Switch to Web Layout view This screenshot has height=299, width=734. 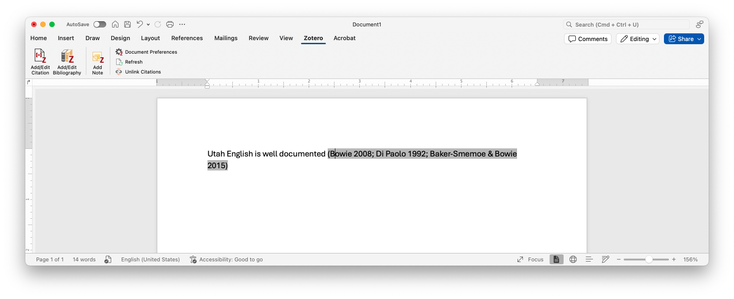click(x=573, y=259)
